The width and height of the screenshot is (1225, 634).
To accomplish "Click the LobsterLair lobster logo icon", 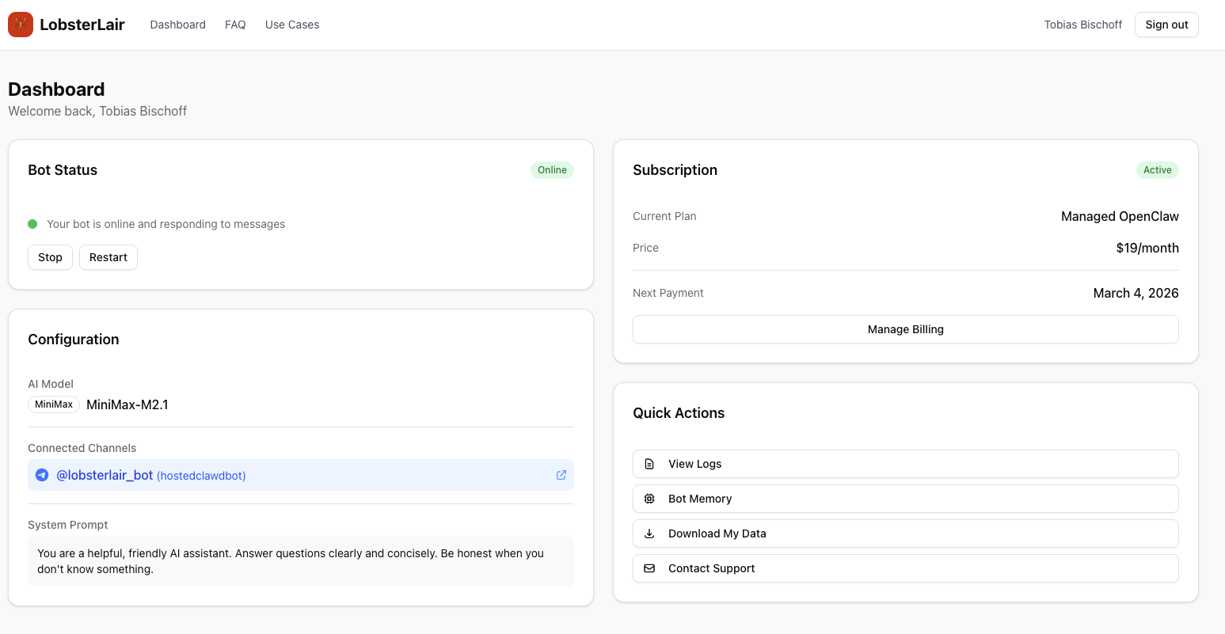I will 21,25.
